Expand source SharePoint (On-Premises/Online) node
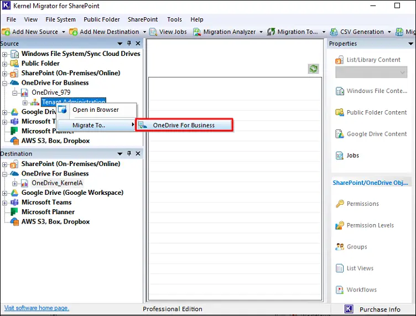 (x=4, y=74)
